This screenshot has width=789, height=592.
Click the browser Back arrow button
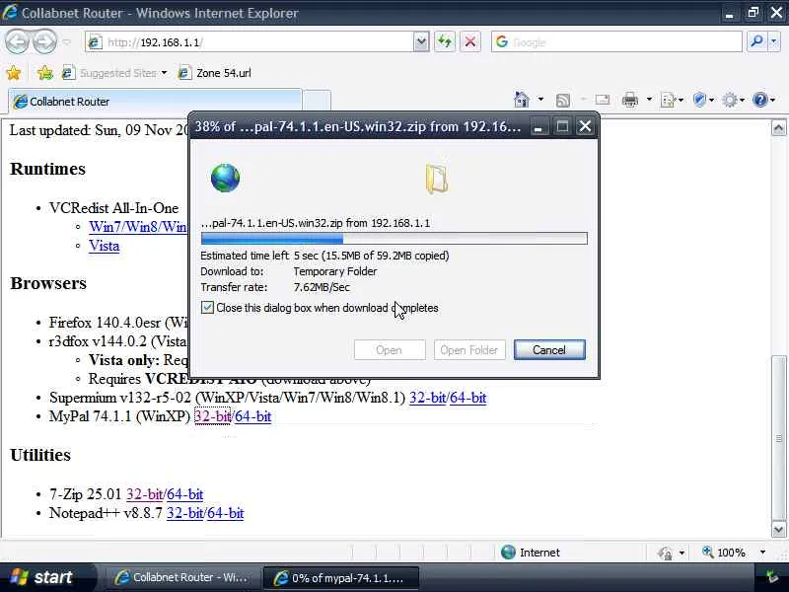click(x=18, y=41)
